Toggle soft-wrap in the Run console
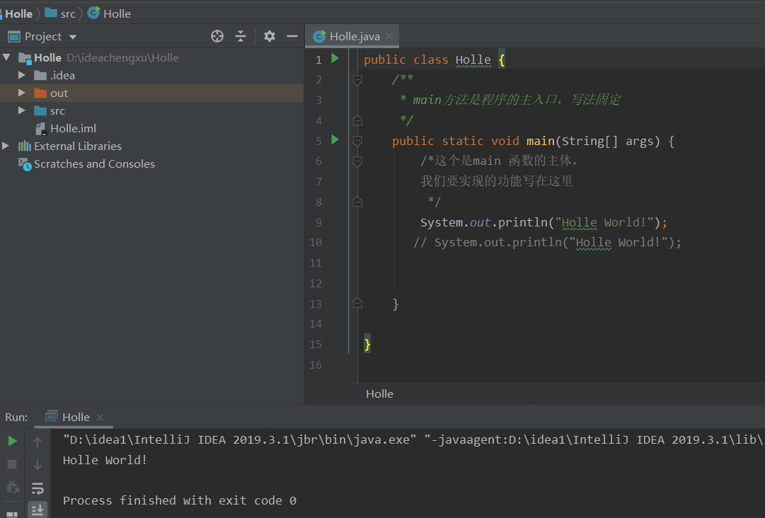Screen dimensions: 765x518 [x=38, y=488]
